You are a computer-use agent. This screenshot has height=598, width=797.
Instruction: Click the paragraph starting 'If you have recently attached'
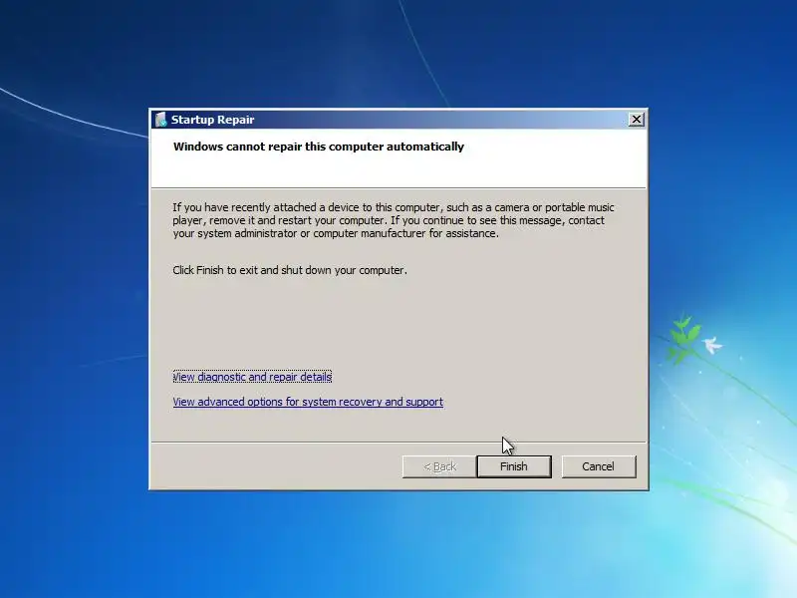coord(394,220)
